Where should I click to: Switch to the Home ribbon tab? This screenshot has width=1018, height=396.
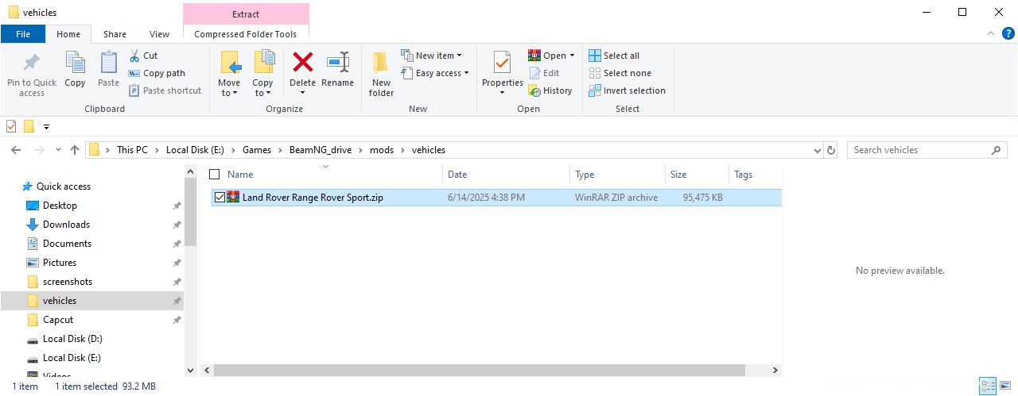pos(68,34)
